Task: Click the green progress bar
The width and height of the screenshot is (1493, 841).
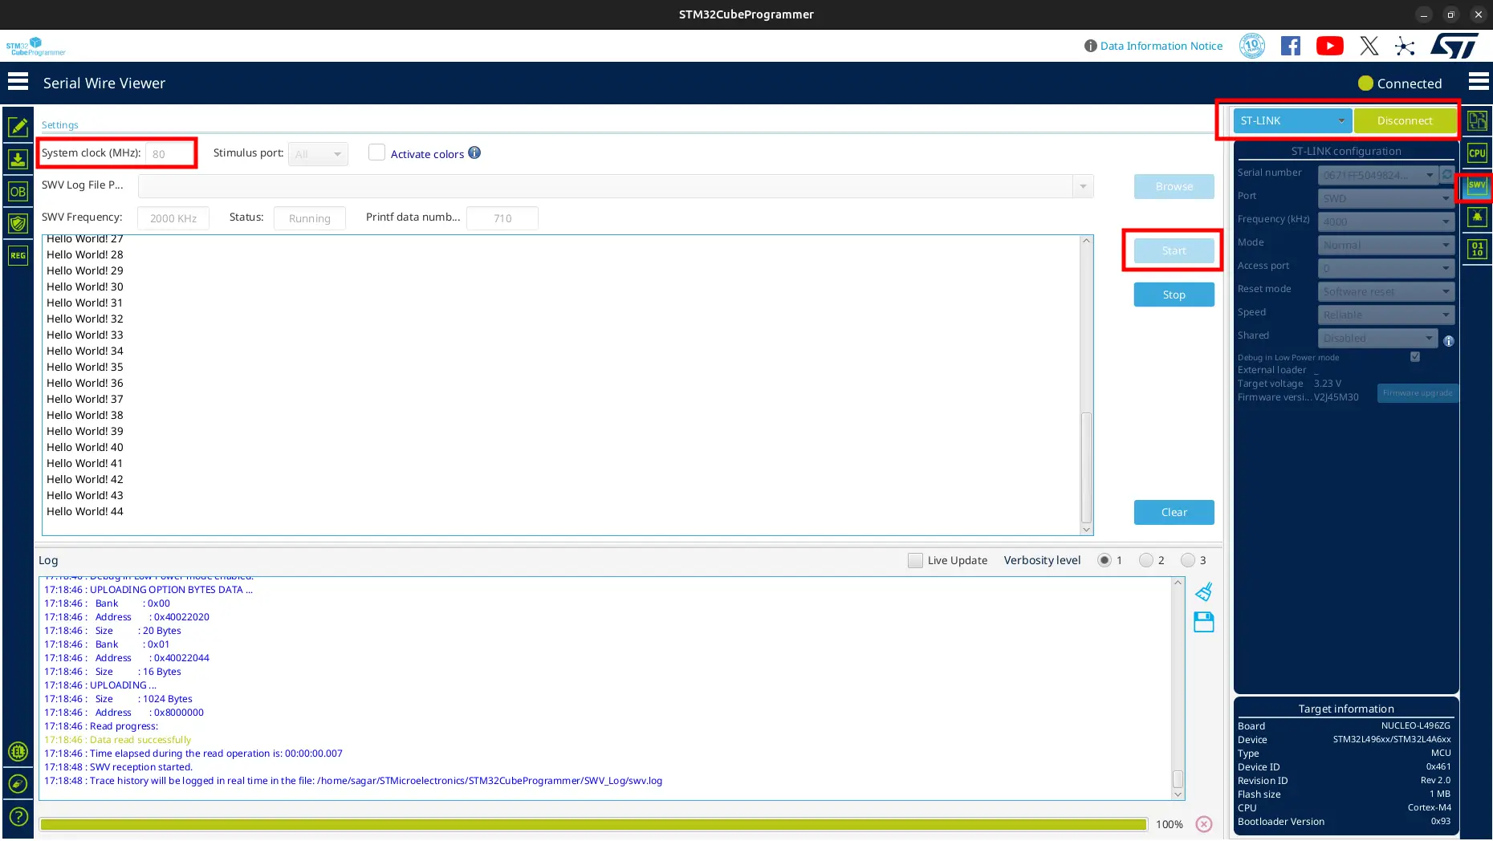Action: (593, 824)
